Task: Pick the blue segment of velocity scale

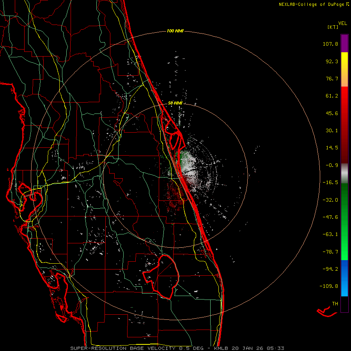Action: point(344,278)
